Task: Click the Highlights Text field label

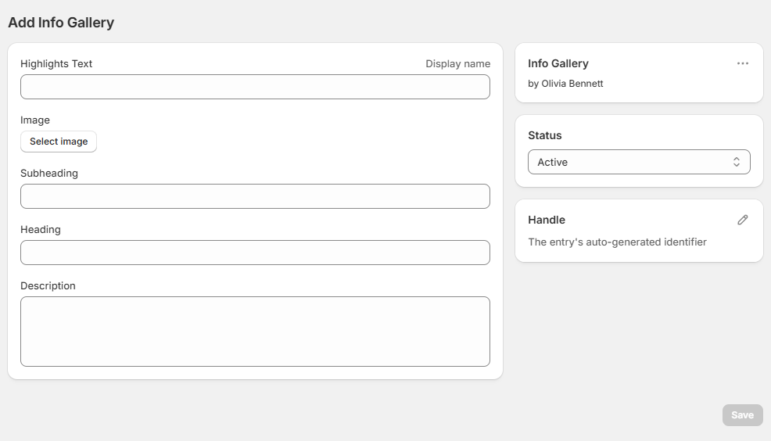Action: click(56, 64)
